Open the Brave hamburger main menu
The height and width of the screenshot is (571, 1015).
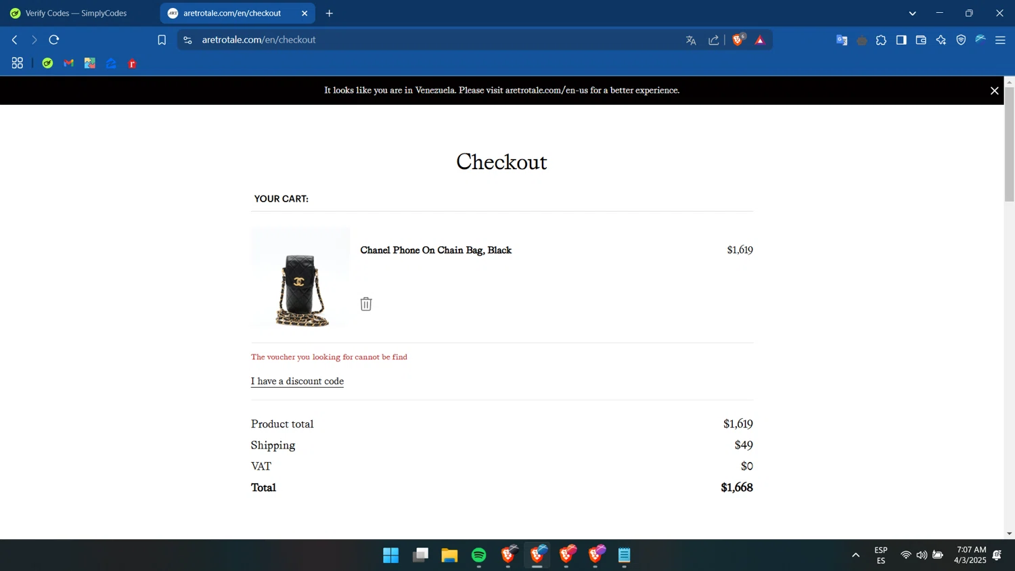coord(1000,41)
